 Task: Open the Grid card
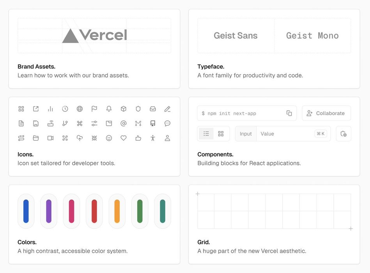(x=274, y=224)
